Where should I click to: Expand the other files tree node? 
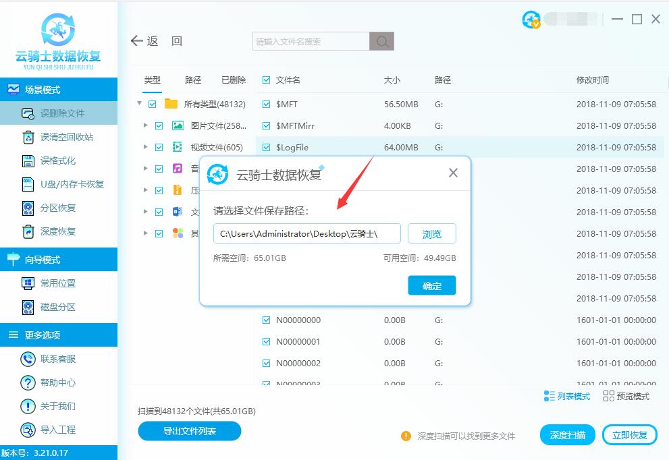[x=146, y=233]
